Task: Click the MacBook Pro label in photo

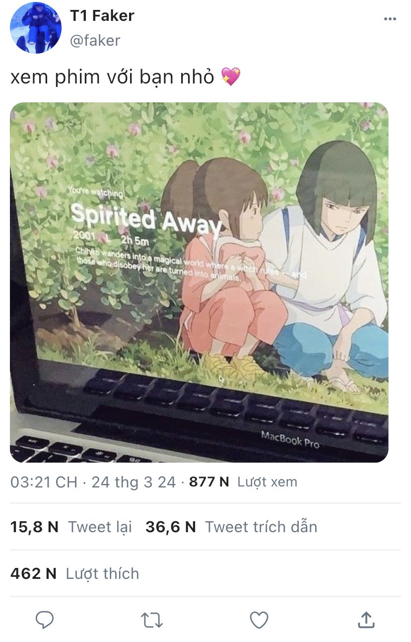Action: pyautogui.click(x=290, y=439)
